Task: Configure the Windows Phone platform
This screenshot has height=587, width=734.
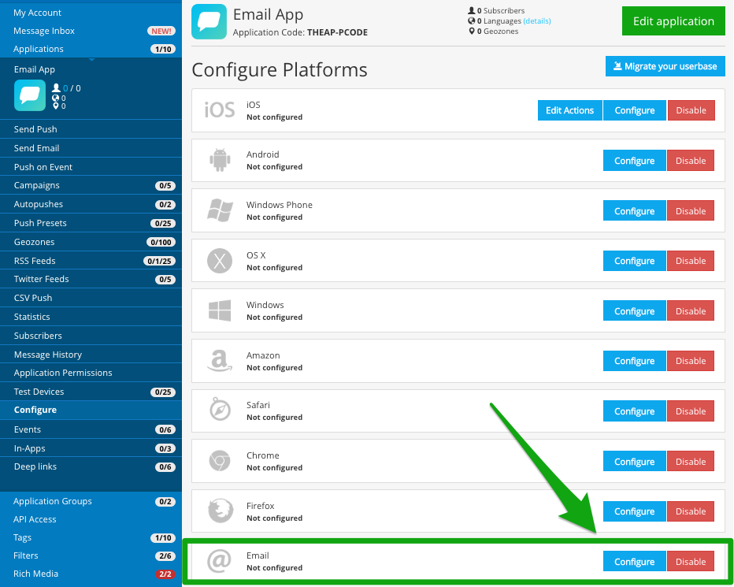Action: click(634, 211)
